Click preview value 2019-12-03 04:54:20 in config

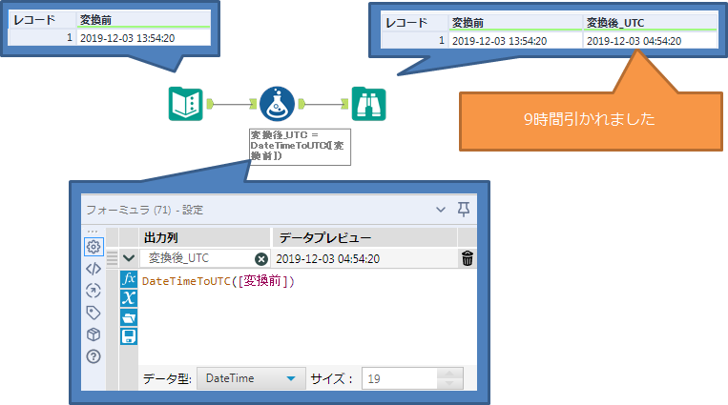328,259
